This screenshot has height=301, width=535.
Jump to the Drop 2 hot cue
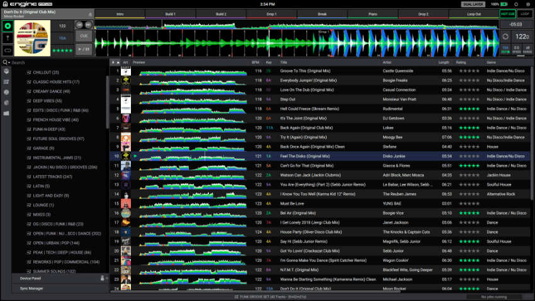[x=424, y=14]
